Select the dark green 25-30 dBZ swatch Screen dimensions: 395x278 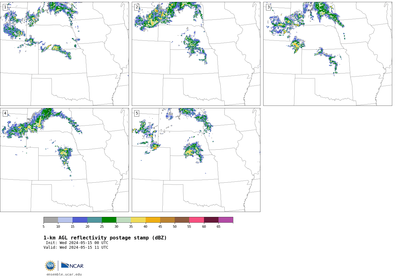[109, 220]
